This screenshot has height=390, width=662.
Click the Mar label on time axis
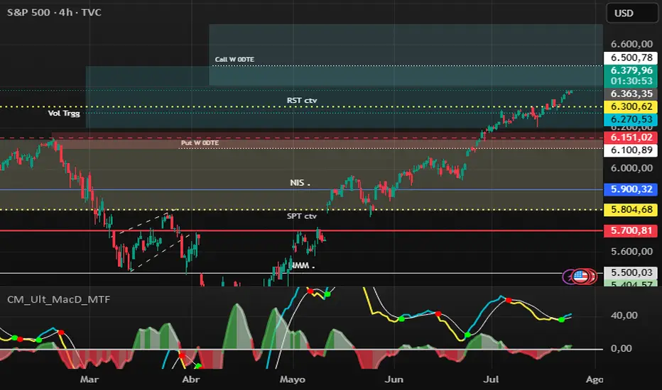point(89,379)
